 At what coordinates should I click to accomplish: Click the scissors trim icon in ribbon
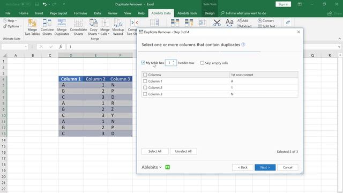[217, 23]
